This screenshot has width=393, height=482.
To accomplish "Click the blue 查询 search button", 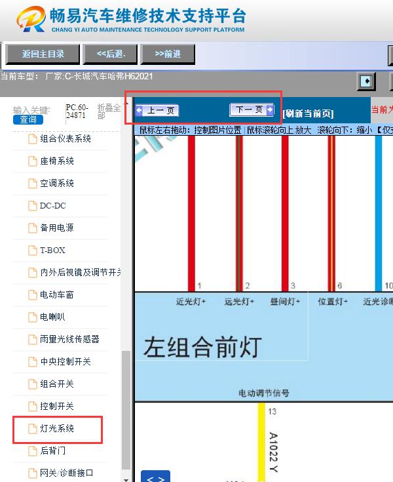I will click(x=28, y=119).
